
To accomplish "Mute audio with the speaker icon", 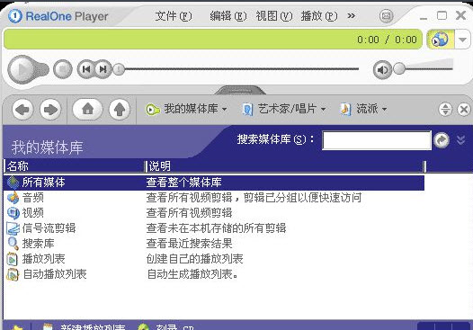I will [x=382, y=70].
